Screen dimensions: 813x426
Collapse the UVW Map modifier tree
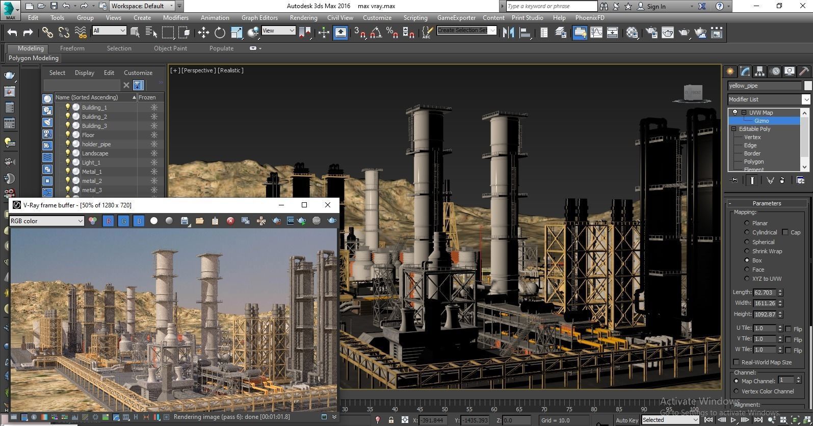(x=744, y=113)
